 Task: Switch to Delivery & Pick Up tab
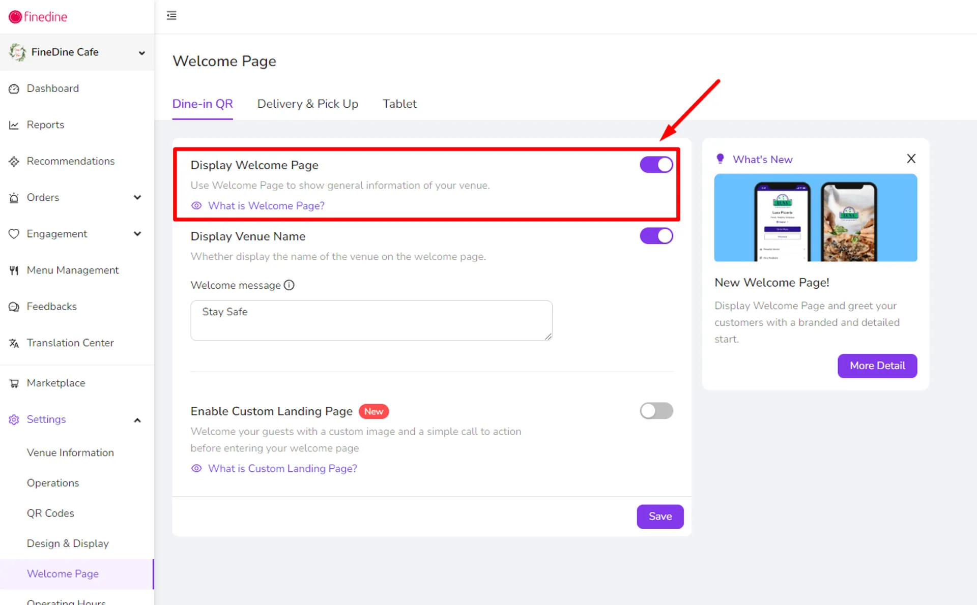pyautogui.click(x=307, y=104)
